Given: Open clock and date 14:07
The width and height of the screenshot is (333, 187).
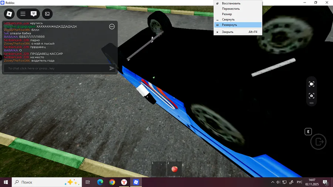Looking at the screenshot, I should point(312,182).
